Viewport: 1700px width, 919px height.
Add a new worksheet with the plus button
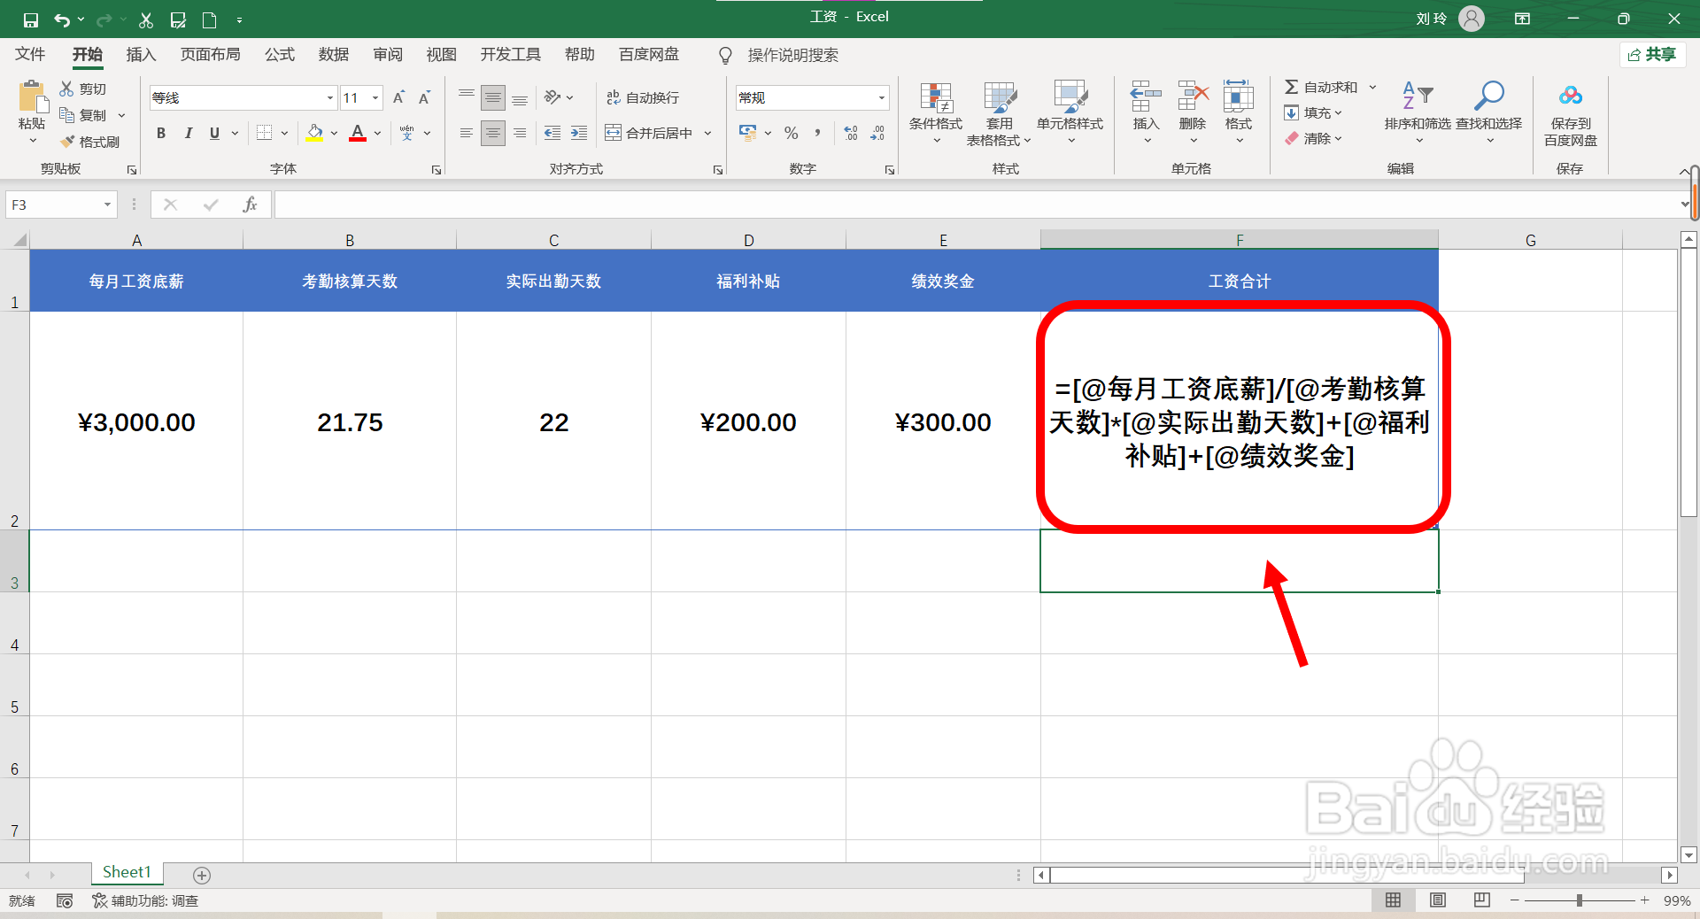[202, 876]
